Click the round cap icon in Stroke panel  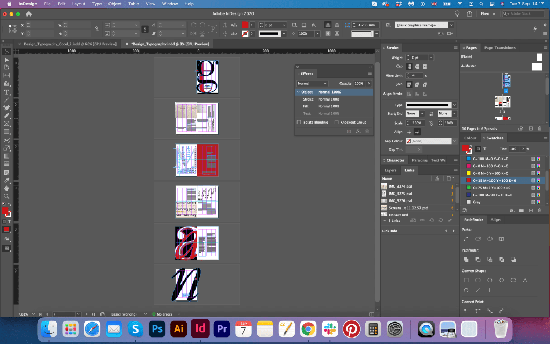click(x=417, y=66)
